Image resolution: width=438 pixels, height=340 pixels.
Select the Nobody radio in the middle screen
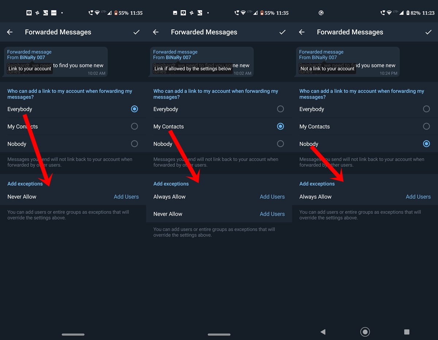click(x=280, y=144)
